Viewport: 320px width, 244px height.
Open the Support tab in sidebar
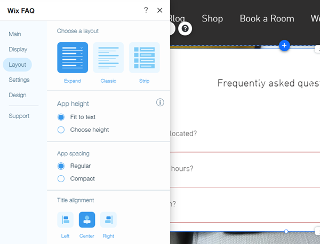tap(19, 116)
